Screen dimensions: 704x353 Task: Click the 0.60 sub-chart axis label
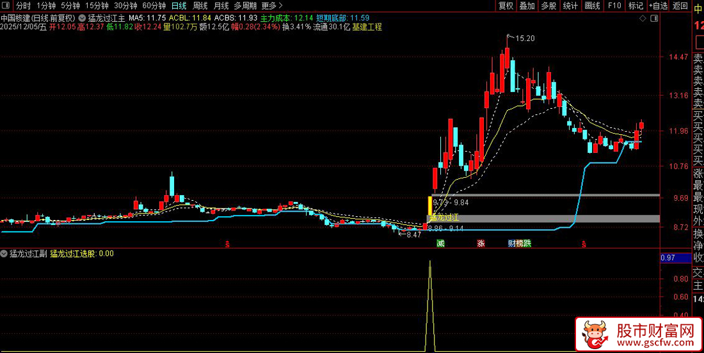coord(681,297)
